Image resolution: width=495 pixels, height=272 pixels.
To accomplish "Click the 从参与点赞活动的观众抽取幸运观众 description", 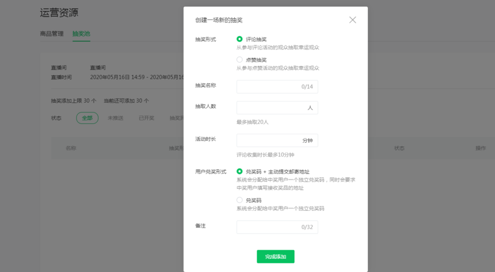I will (x=278, y=68).
